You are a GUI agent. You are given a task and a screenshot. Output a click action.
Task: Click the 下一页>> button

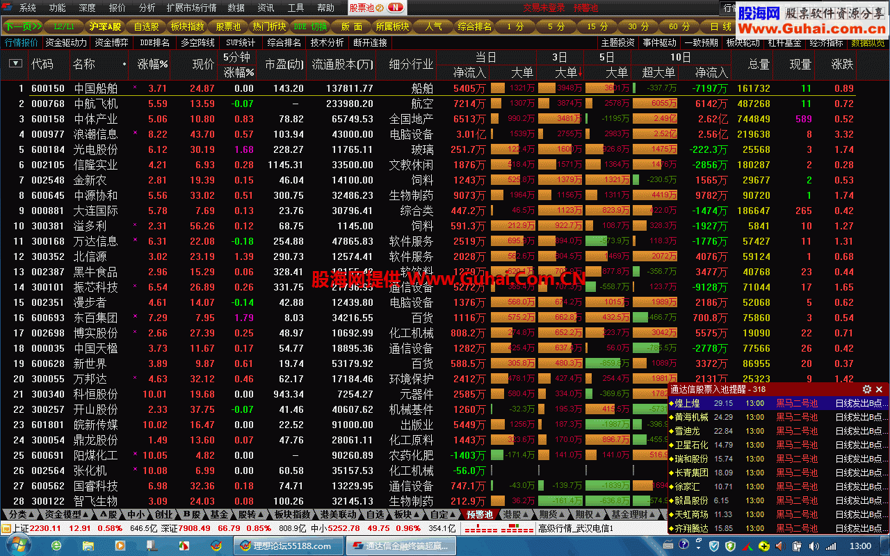click(24, 26)
